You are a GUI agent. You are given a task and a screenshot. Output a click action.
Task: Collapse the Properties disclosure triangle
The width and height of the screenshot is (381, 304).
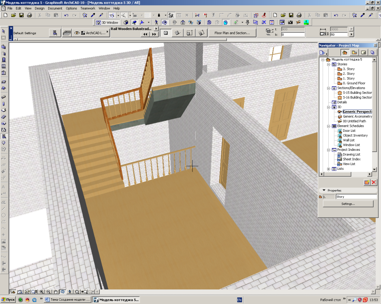click(x=324, y=190)
